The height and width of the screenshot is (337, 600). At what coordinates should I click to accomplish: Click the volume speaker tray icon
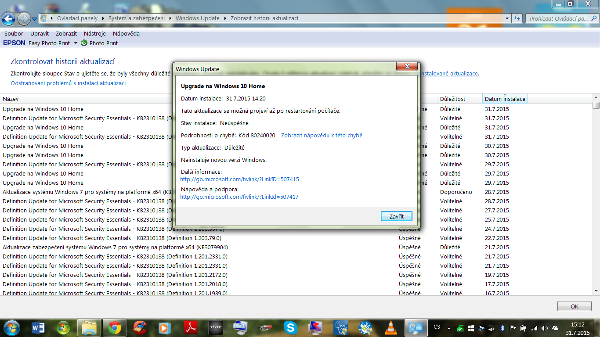[545, 328]
